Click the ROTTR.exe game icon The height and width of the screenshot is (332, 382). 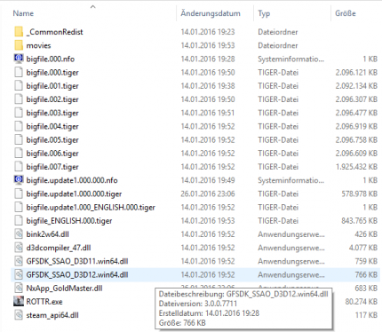pyautogui.click(x=19, y=301)
